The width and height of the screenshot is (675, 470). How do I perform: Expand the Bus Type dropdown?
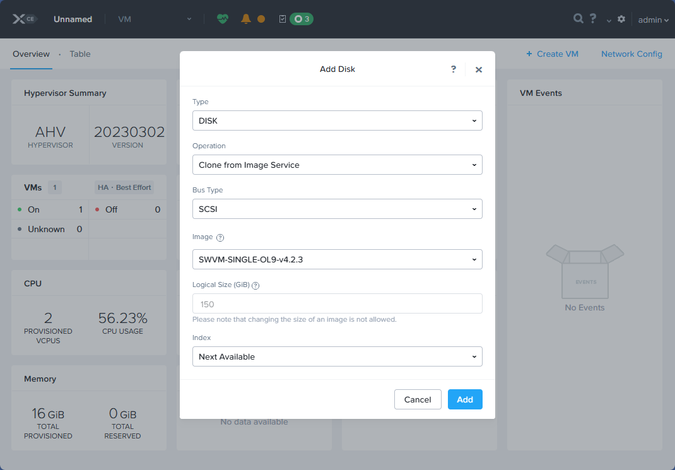[x=337, y=209]
